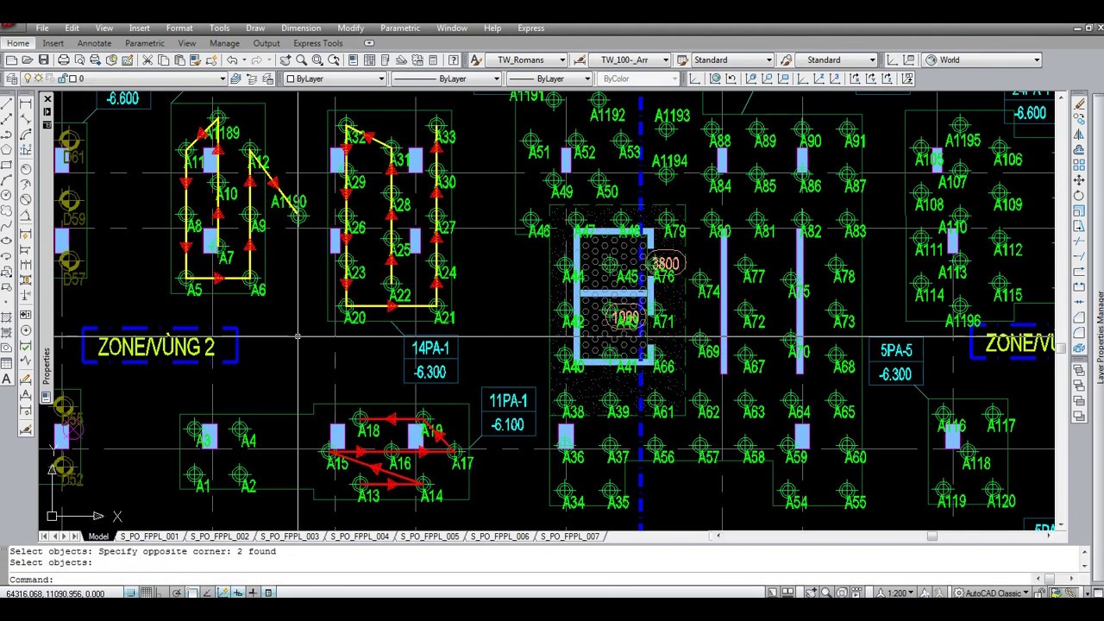Toggle Dynamic Input in status bar

tap(238, 593)
